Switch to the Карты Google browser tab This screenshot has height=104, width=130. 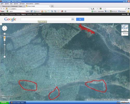pyautogui.click(x=38, y=6)
